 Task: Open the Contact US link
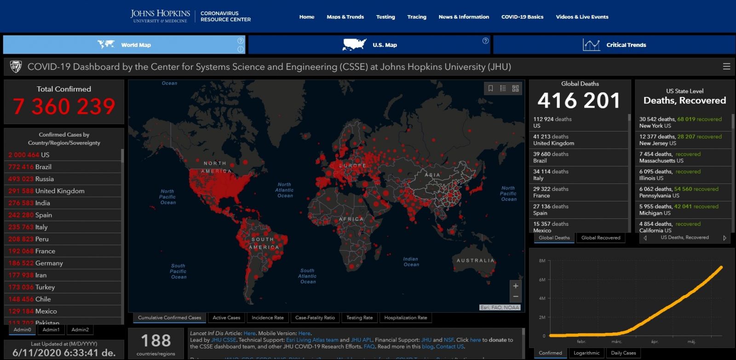(450, 347)
